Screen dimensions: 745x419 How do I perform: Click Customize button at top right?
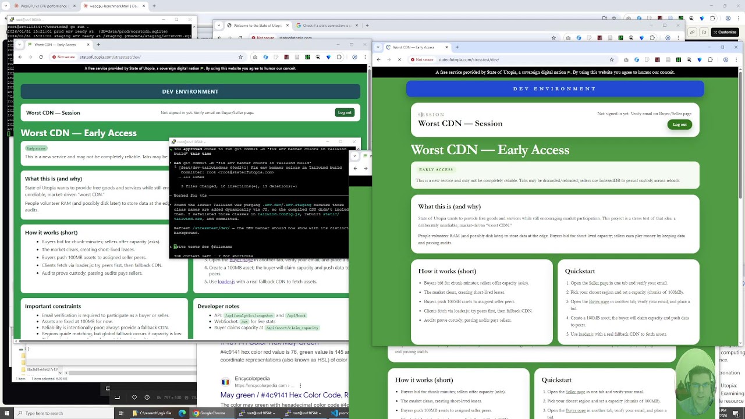(x=725, y=32)
